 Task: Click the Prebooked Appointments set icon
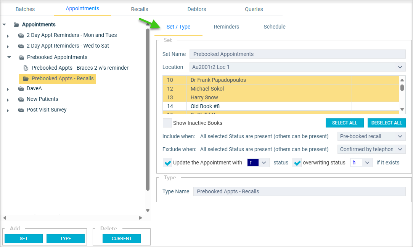click(x=21, y=57)
